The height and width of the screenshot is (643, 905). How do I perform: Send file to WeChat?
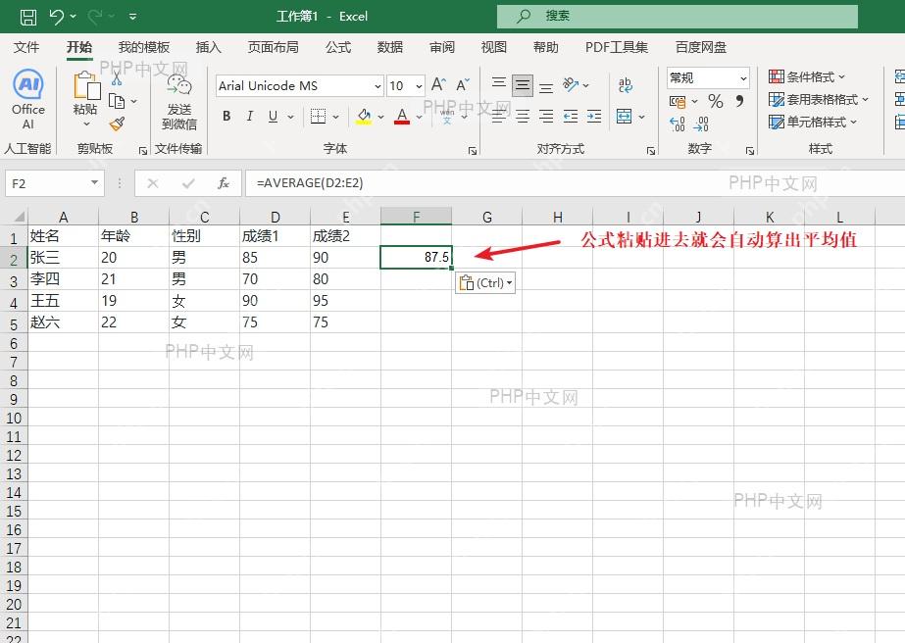coord(178,101)
